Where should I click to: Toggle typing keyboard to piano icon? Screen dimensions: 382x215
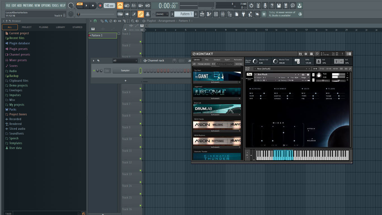[x=120, y=14]
